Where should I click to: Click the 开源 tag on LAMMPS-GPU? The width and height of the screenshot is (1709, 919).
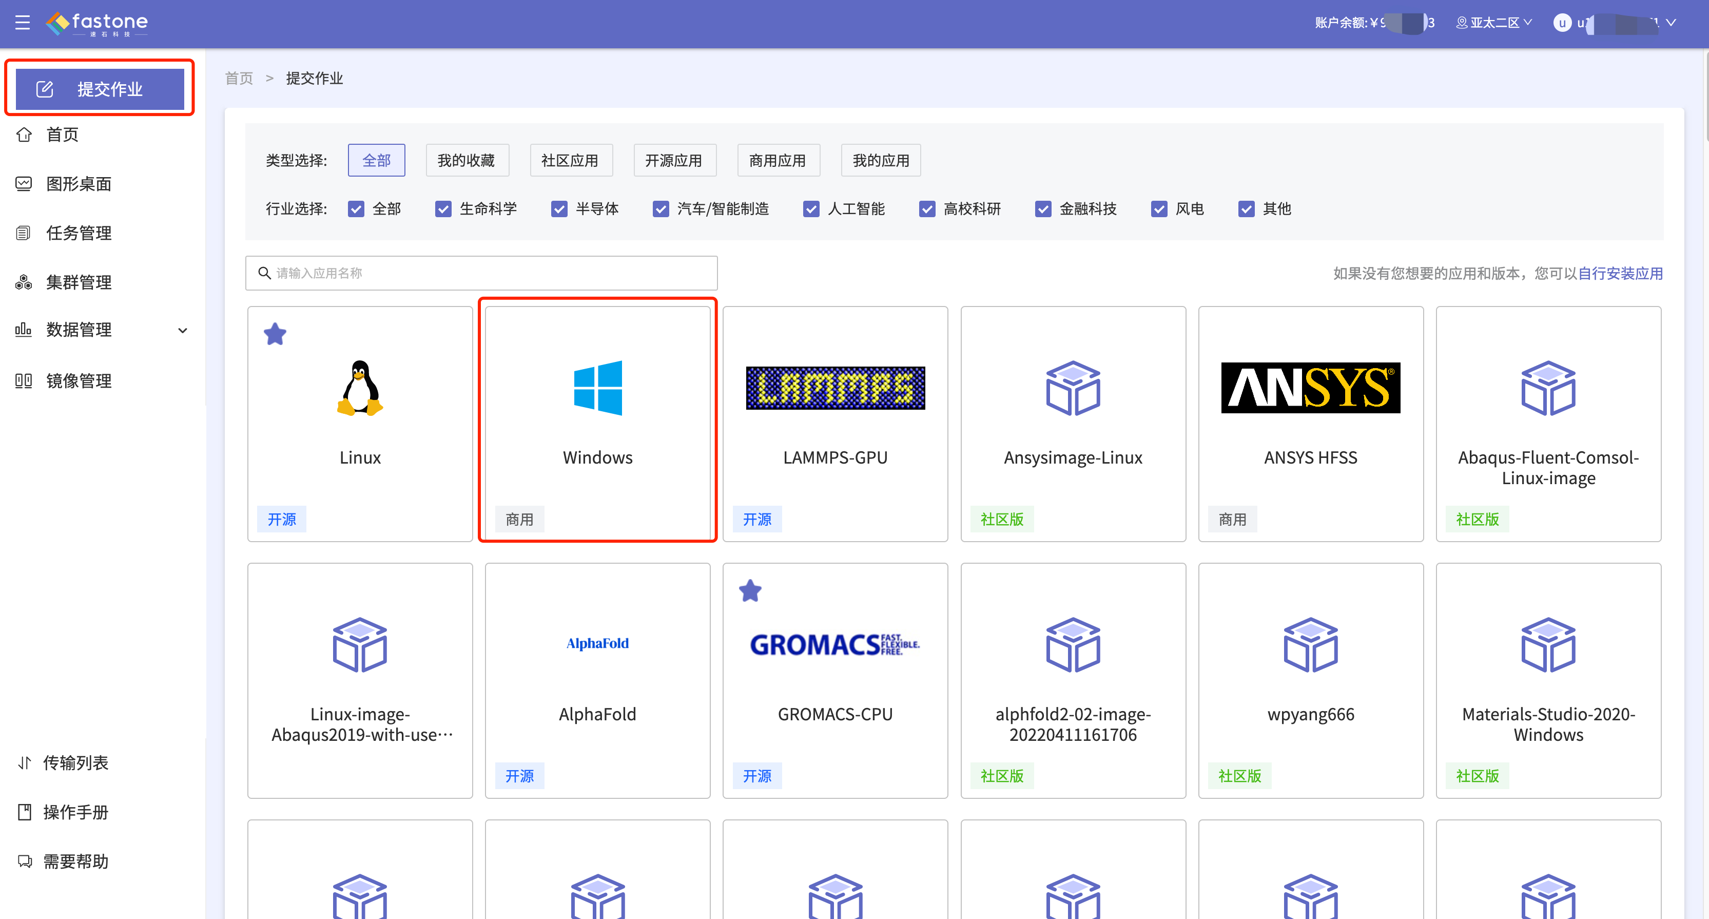[757, 519]
